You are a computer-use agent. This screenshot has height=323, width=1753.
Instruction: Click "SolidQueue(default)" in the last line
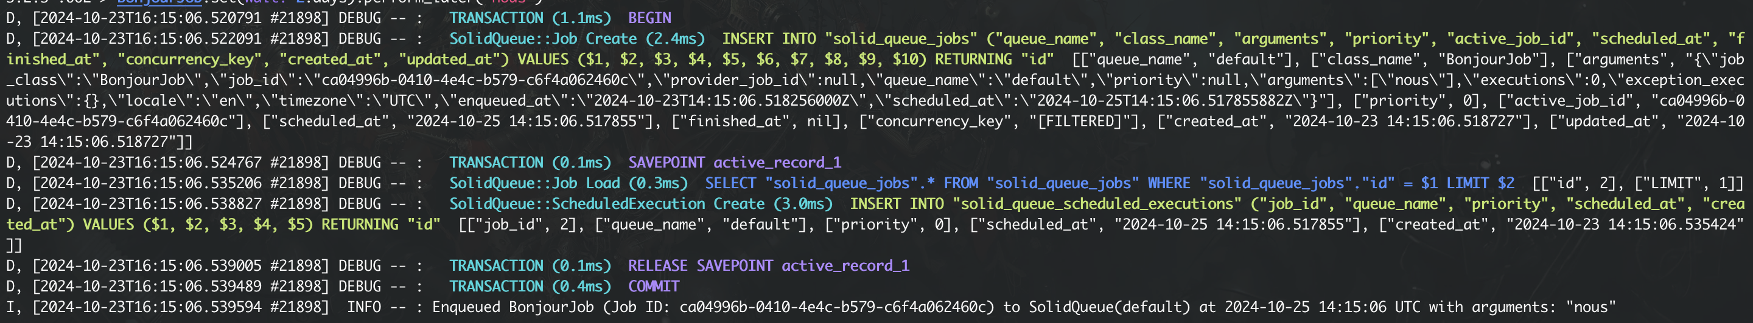pyautogui.click(x=1109, y=307)
